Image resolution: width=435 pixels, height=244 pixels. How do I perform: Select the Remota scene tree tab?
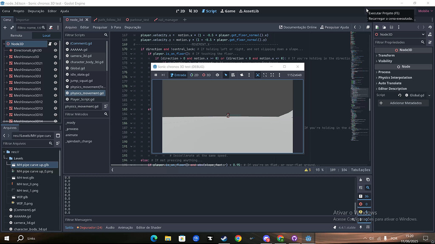(17, 36)
